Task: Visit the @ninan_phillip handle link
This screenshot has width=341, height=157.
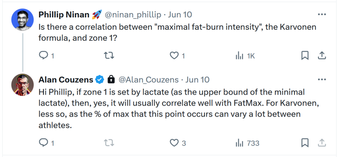Action: [133, 15]
